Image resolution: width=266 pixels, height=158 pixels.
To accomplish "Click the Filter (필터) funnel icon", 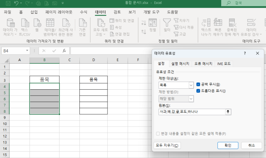I will tap(167, 23).
